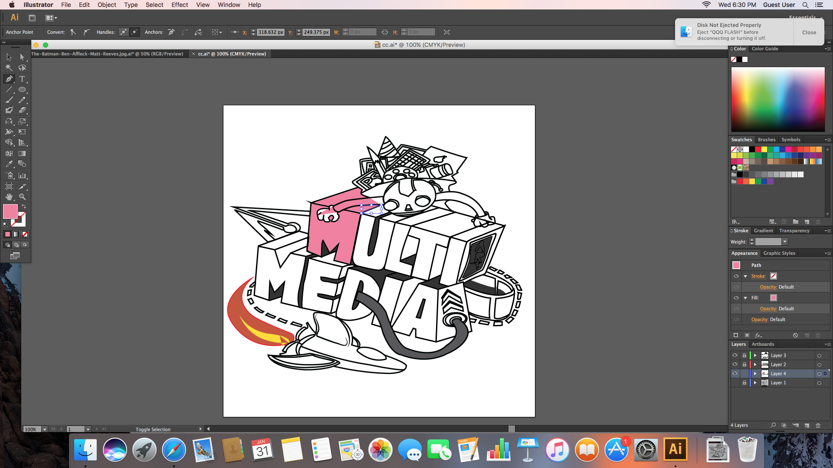Expand Layer 3 disclosure triangle
The width and height of the screenshot is (833, 468).
755,355
